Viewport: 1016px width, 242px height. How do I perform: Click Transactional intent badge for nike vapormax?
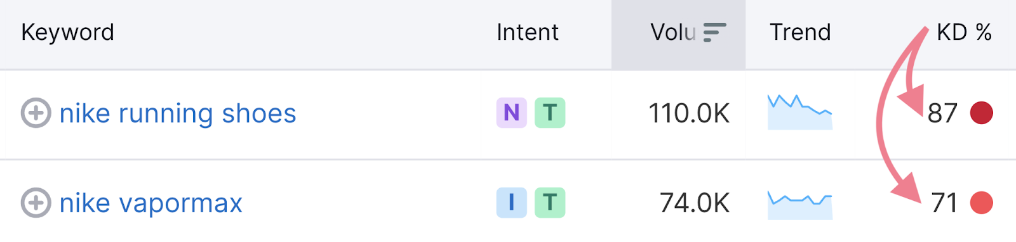(550, 203)
